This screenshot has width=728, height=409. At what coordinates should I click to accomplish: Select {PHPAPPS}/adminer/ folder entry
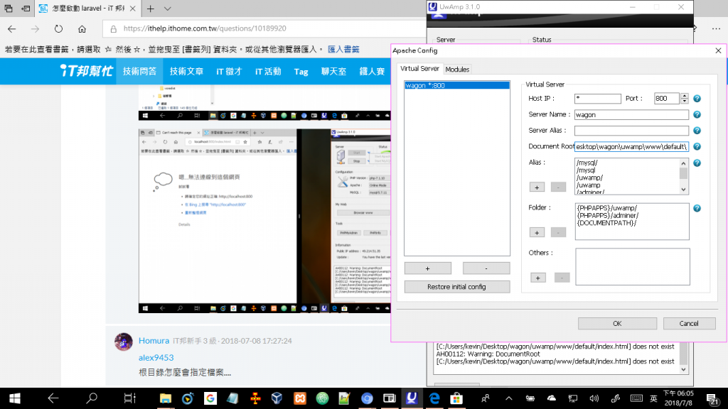click(x=608, y=215)
